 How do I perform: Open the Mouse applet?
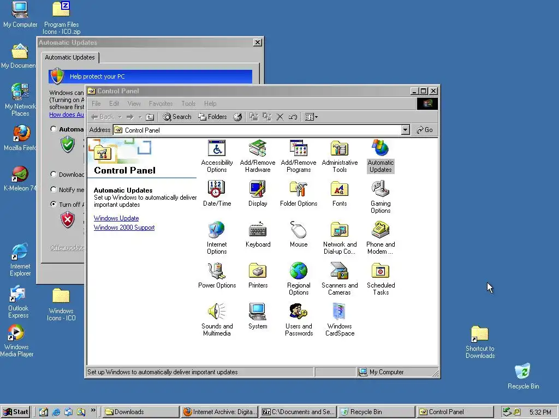click(299, 235)
